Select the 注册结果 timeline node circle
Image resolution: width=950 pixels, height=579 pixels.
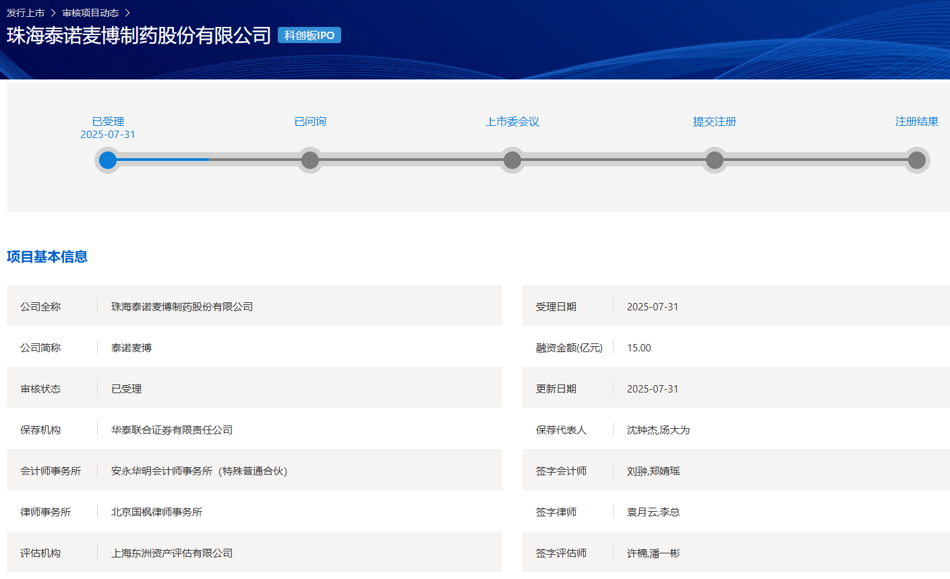tap(917, 160)
